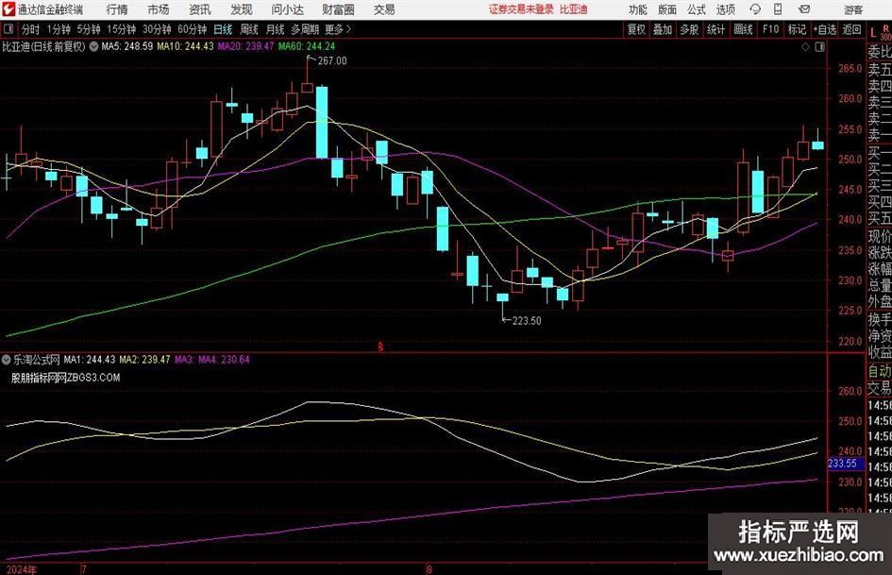
Task: Click the MA2: 239.47 indicator value
Action: [144, 360]
